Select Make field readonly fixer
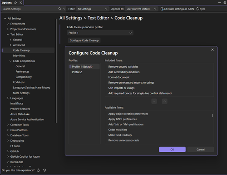This screenshot has height=175, width=227. tap(158, 135)
